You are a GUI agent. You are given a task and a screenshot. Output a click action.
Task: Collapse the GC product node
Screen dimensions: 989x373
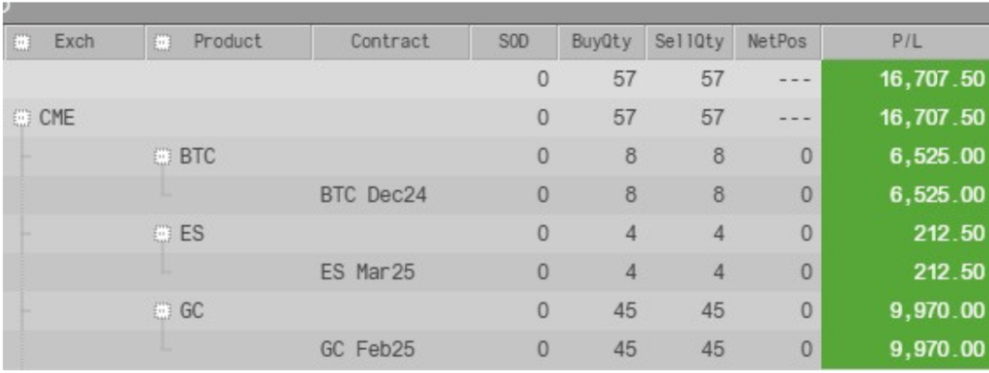162,311
